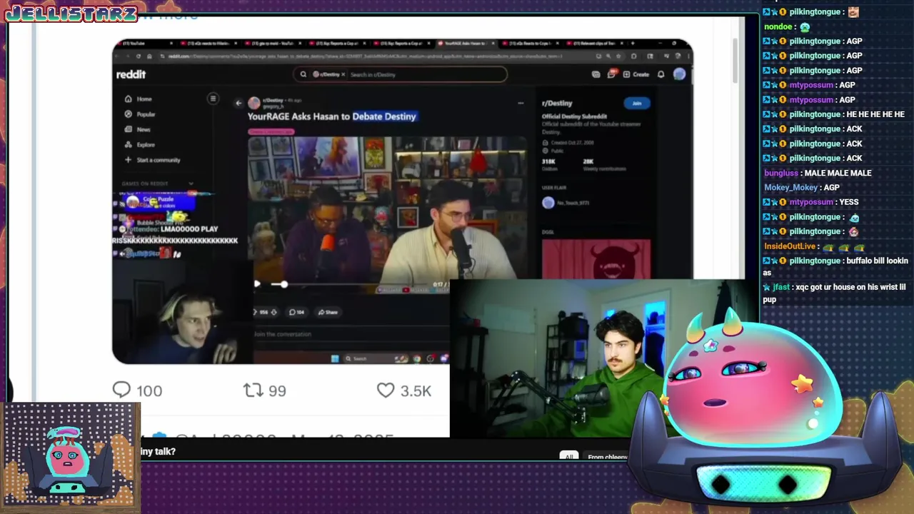Collapse the reddit sidebar with hamburger button

(213, 99)
